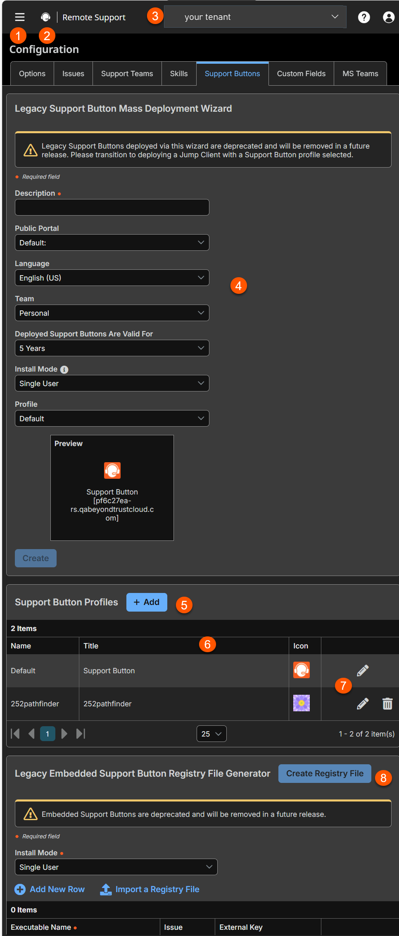Click the Preview support button icon

112,470
